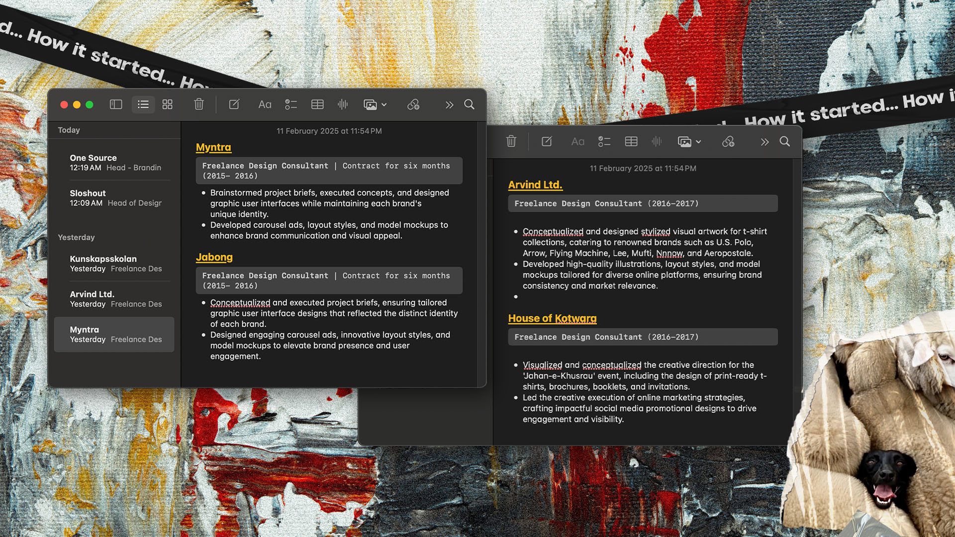Open text format options in front window

[x=265, y=104]
